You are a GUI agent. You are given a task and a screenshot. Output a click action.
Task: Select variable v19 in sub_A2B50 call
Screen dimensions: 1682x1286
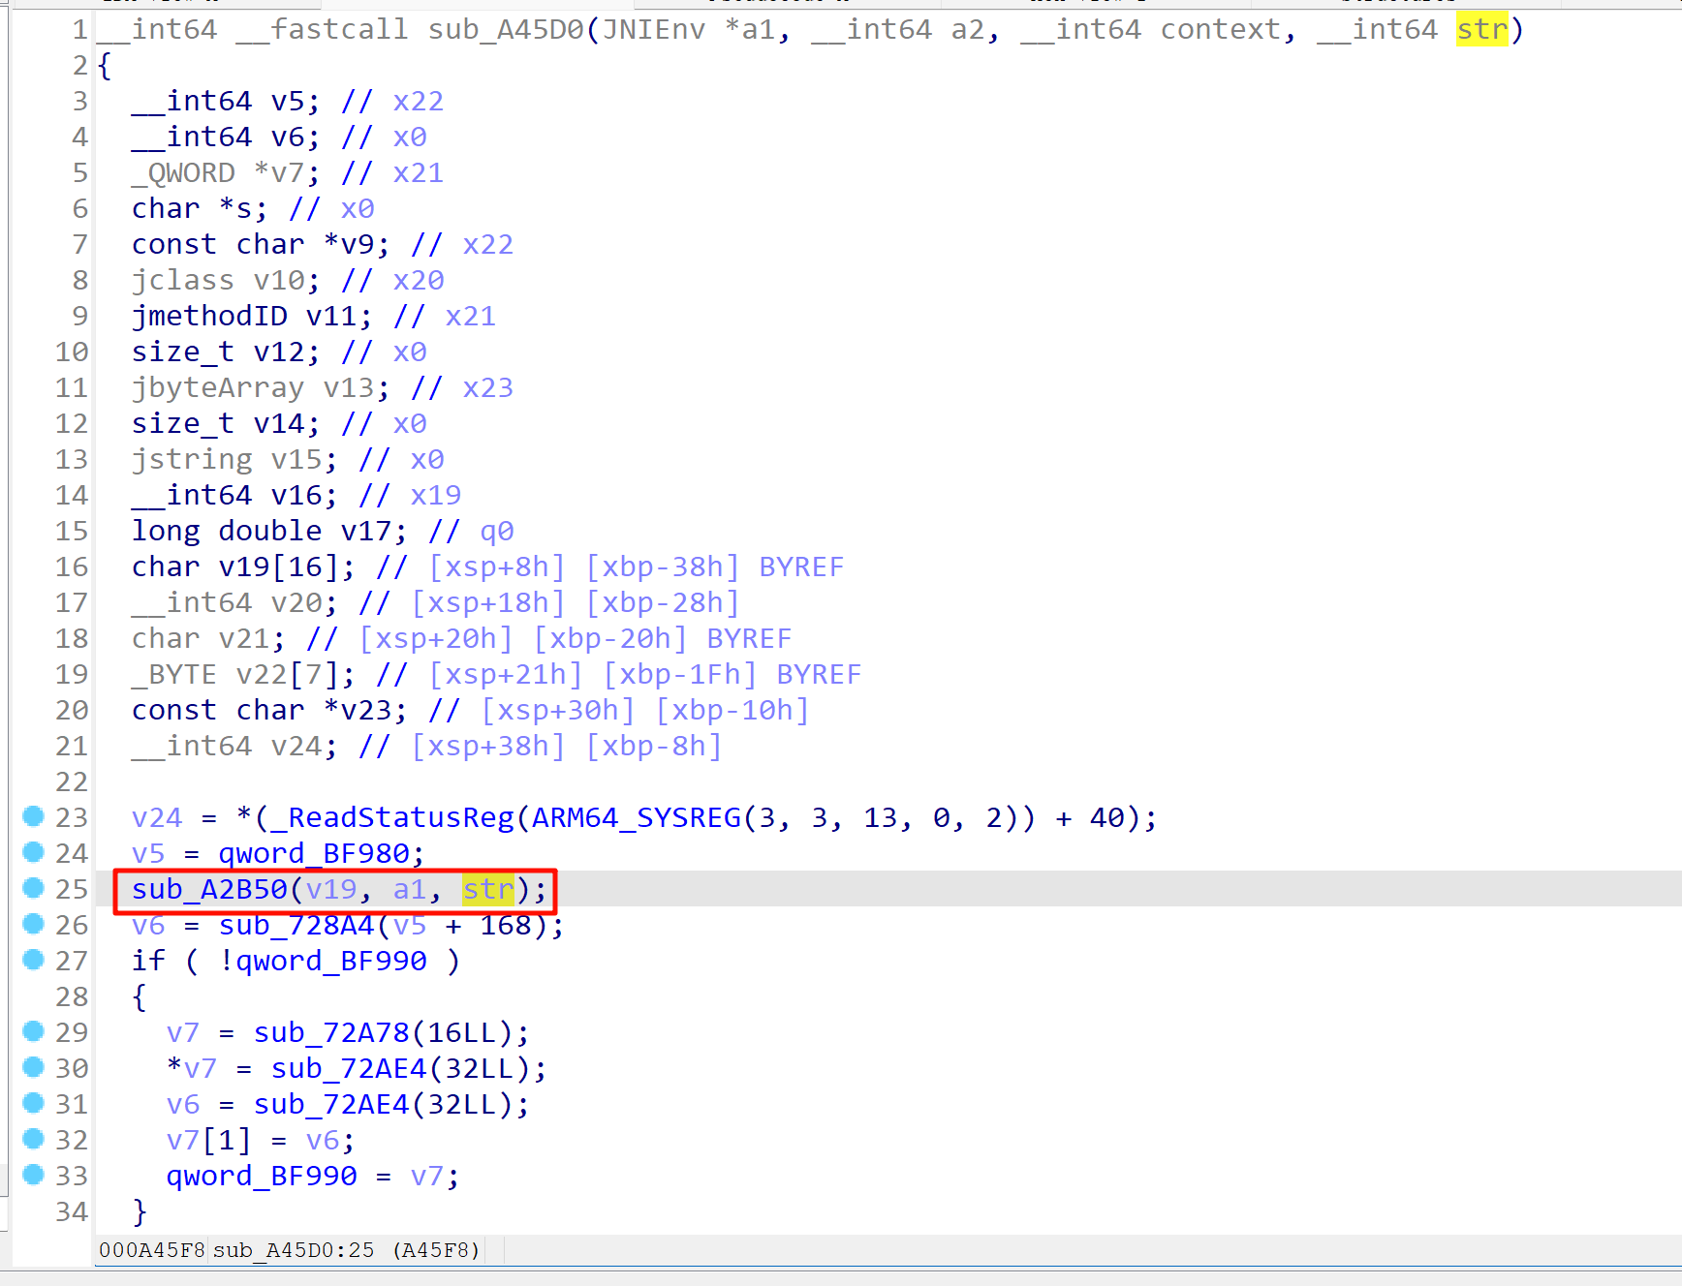point(329,889)
